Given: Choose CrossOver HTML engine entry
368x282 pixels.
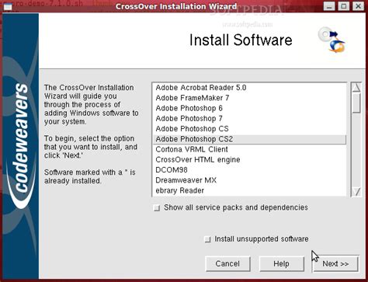Looking at the screenshot, I should (x=250, y=160).
